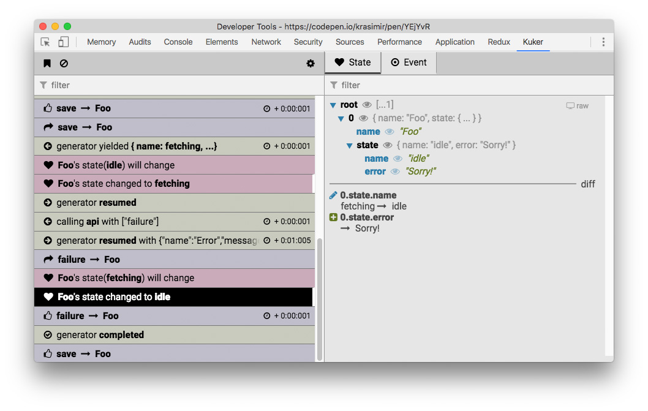Click the right-arrow icon on 'generator resumed' row
This screenshot has width=648, height=411.
point(48,203)
